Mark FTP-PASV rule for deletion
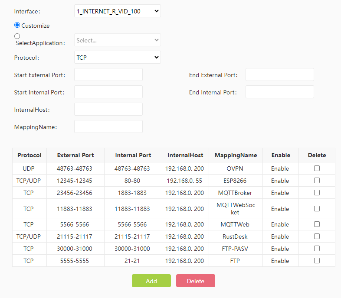The height and width of the screenshot is (298, 341). (317, 249)
